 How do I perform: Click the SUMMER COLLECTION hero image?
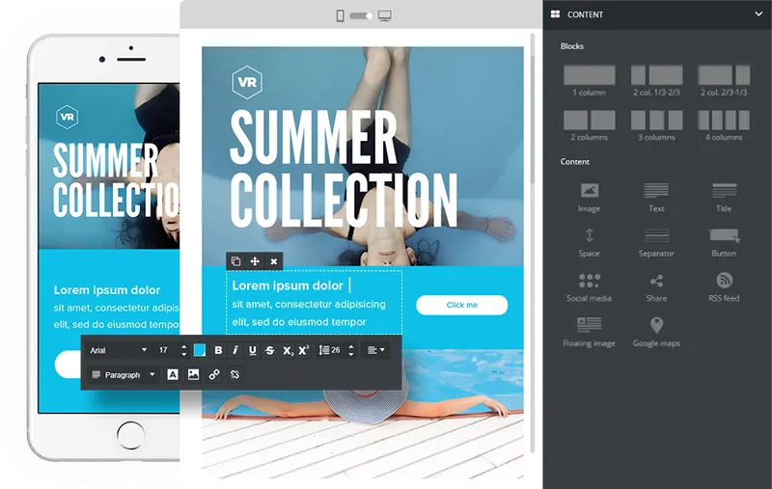pos(363,156)
